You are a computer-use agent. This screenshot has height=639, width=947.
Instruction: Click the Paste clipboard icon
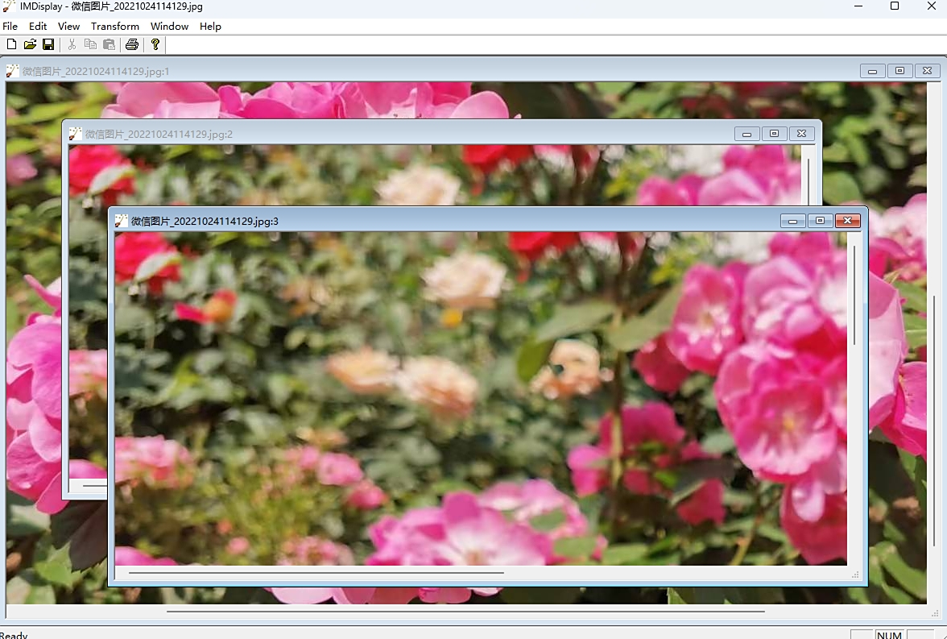coord(109,44)
